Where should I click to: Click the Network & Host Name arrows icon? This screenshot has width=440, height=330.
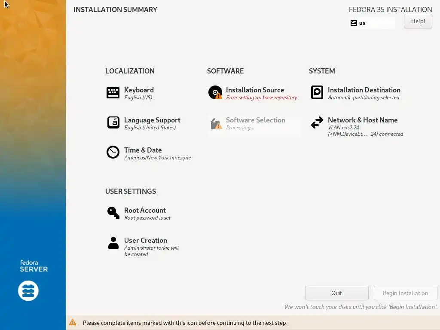(317, 122)
